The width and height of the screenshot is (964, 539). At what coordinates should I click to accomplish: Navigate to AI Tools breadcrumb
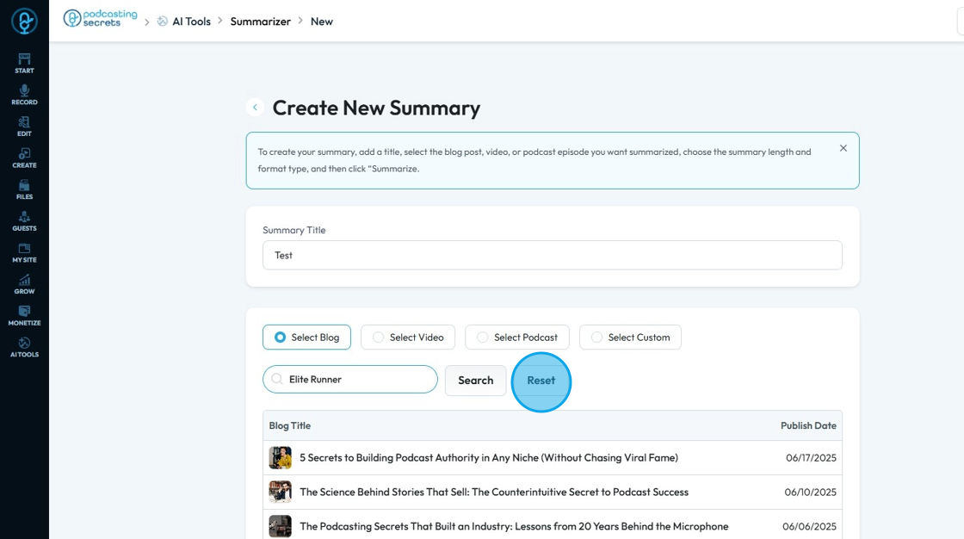point(190,22)
